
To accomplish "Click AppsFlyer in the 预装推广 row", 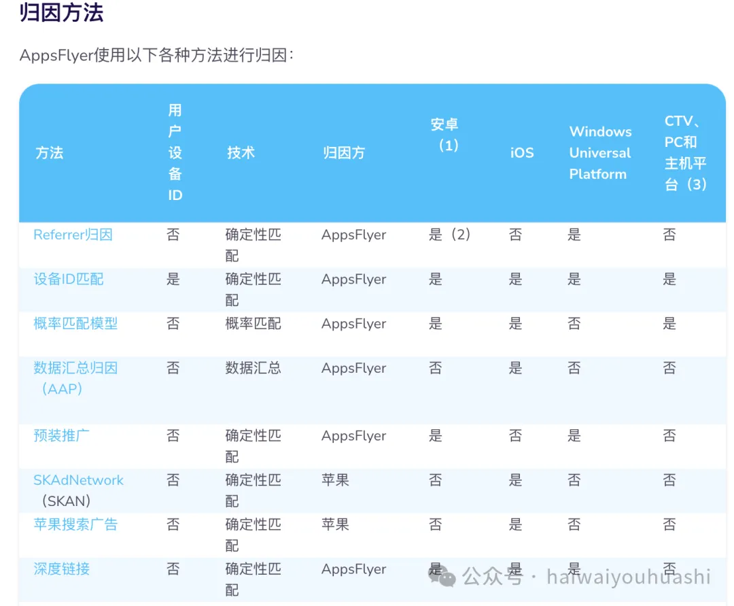I will 354,435.
